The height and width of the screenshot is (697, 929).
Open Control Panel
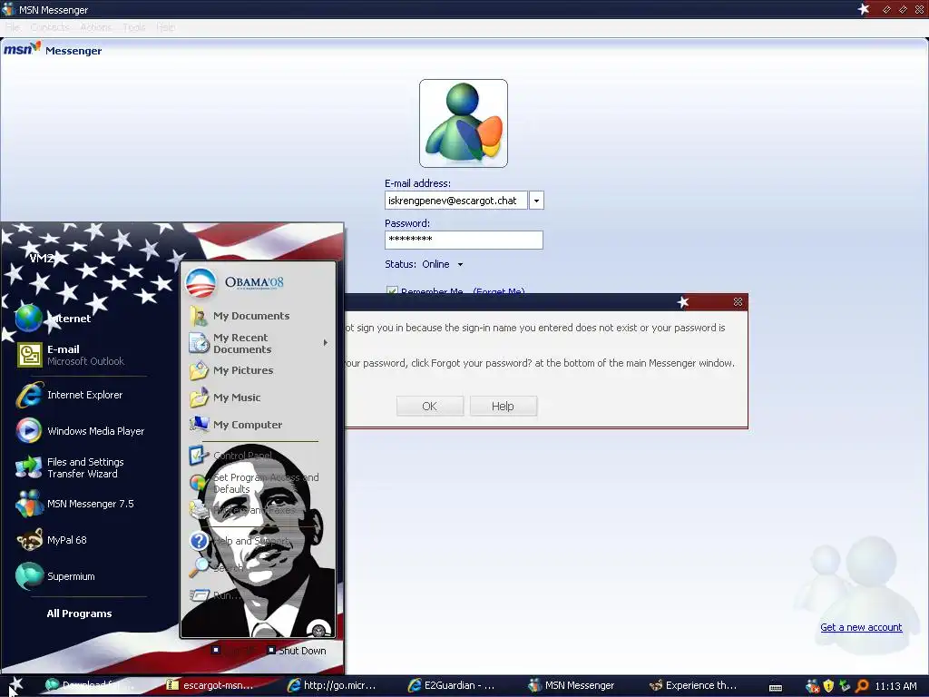[230, 456]
